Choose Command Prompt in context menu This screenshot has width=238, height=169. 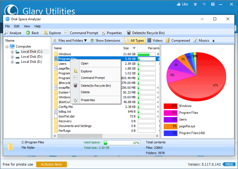click(96, 78)
